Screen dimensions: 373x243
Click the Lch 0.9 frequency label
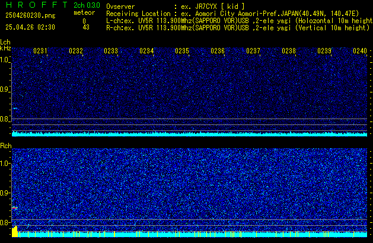5,89
